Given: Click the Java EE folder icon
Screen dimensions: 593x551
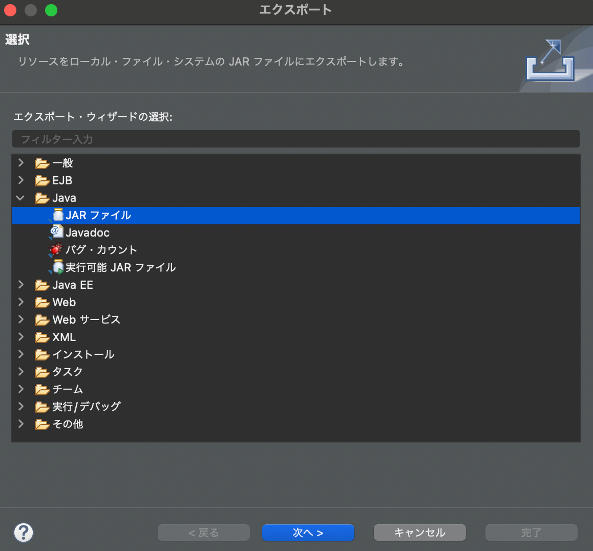Looking at the screenshot, I should [42, 285].
